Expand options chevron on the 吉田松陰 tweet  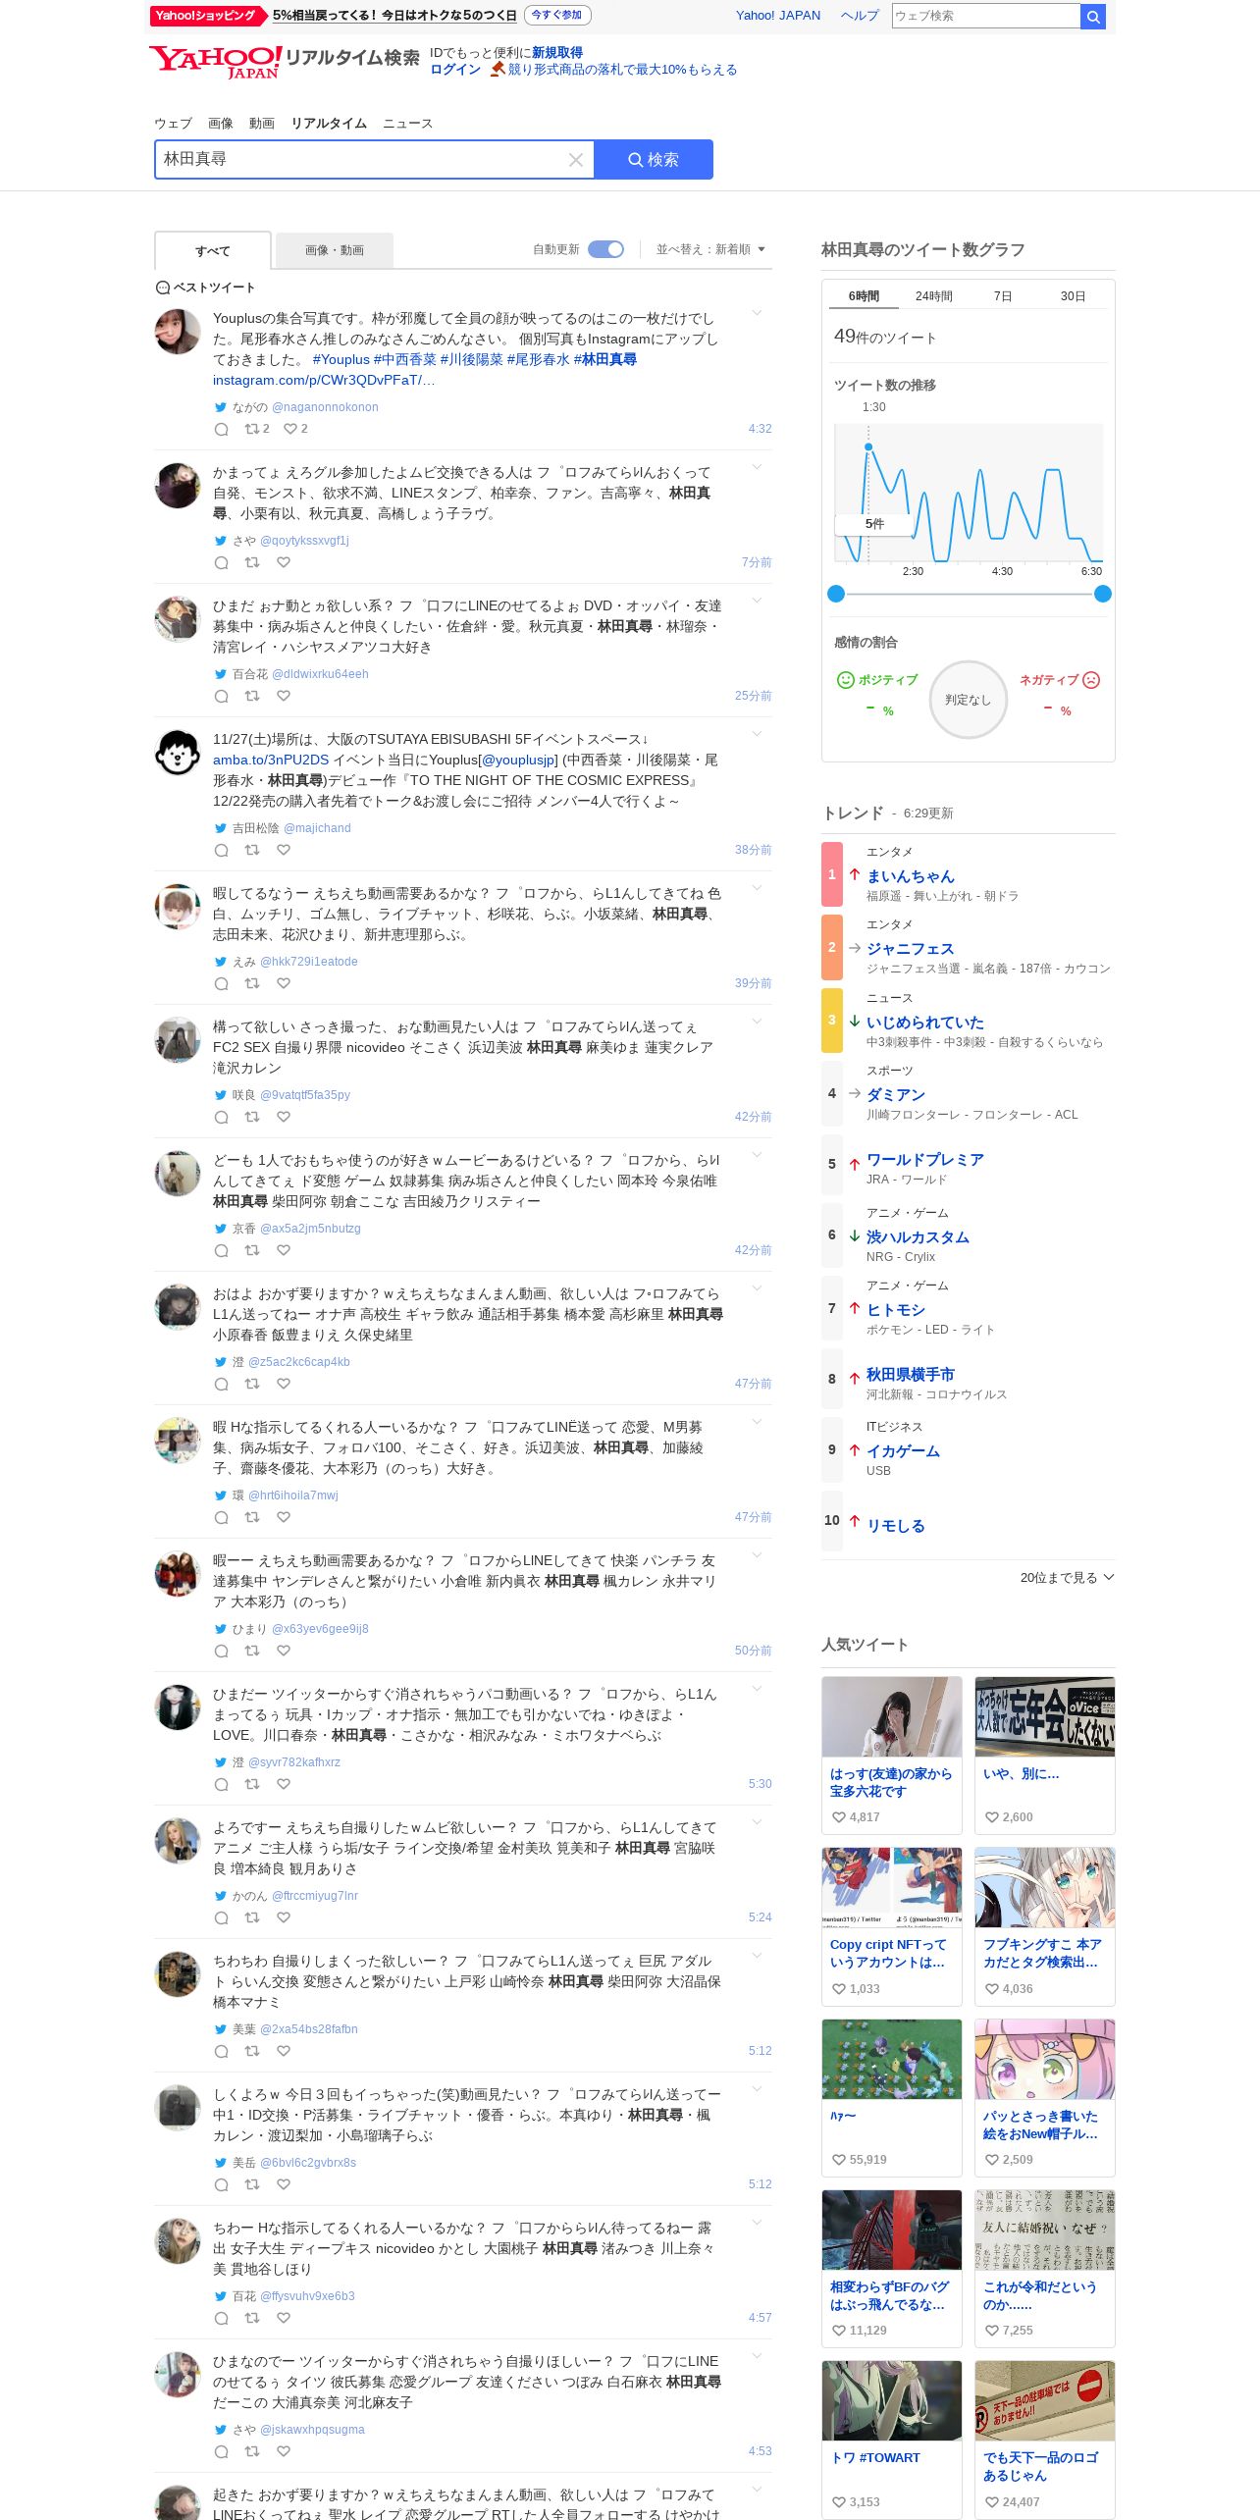pyautogui.click(x=757, y=734)
